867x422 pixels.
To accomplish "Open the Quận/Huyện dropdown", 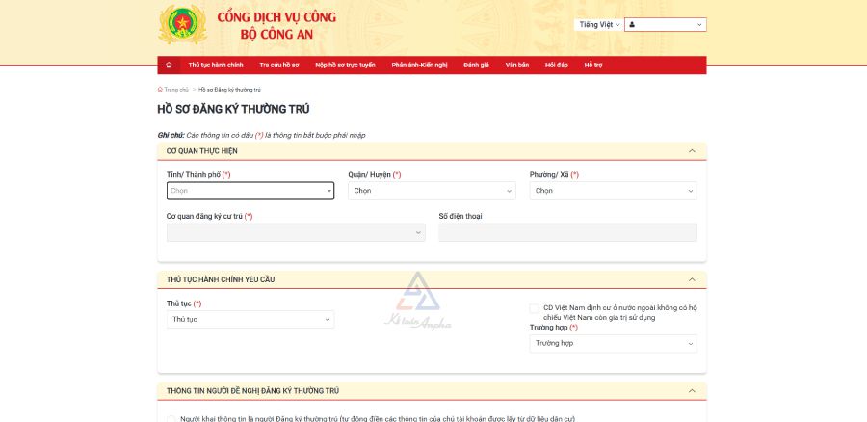I will tap(432, 191).
